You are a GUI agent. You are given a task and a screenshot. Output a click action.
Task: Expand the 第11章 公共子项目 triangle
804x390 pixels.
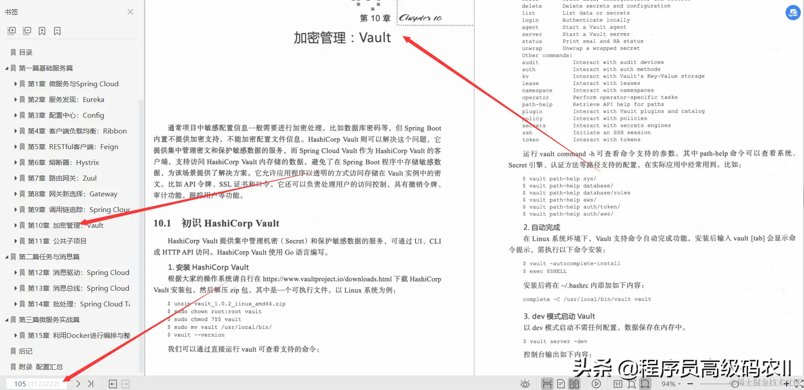[x=16, y=241]
